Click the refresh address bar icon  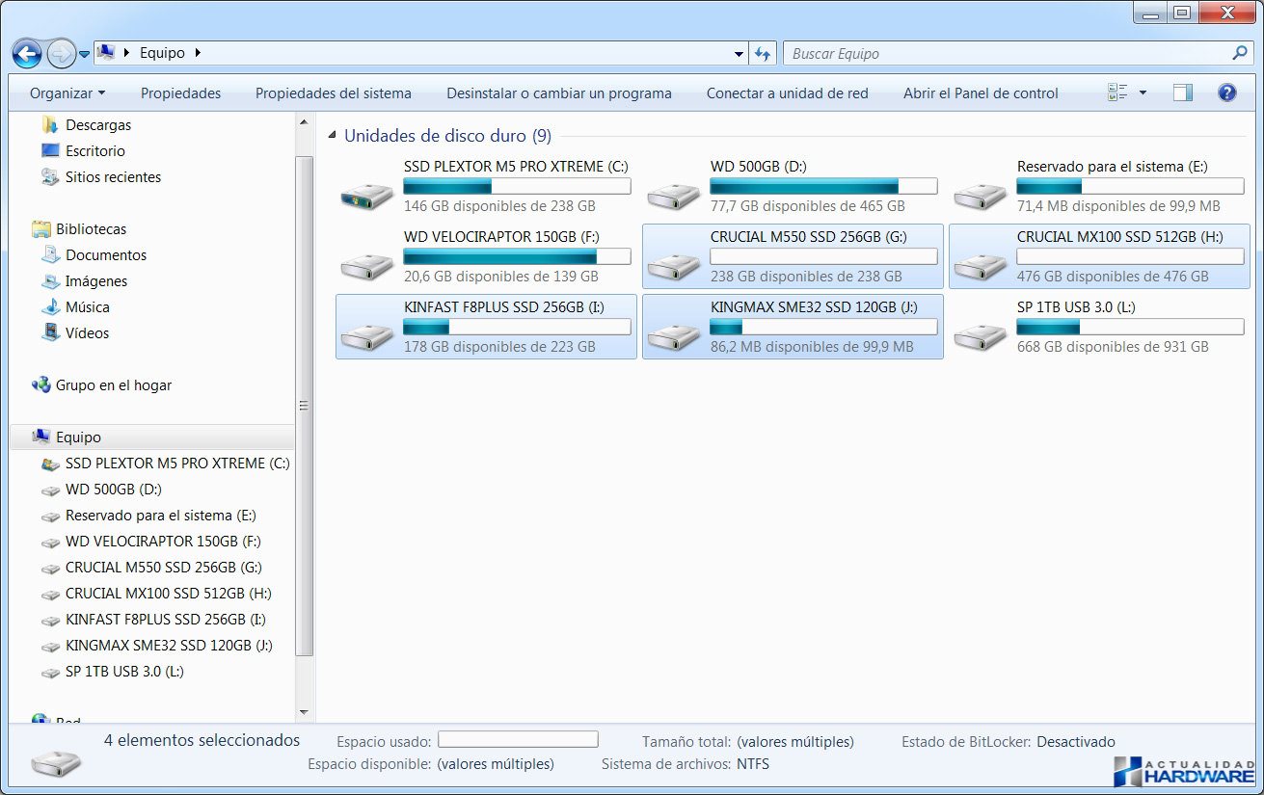[763, 54]
